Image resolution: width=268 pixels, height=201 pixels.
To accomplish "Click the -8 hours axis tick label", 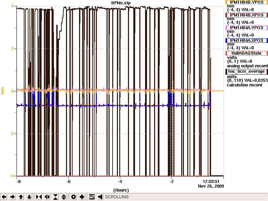I will click(18, 182).
